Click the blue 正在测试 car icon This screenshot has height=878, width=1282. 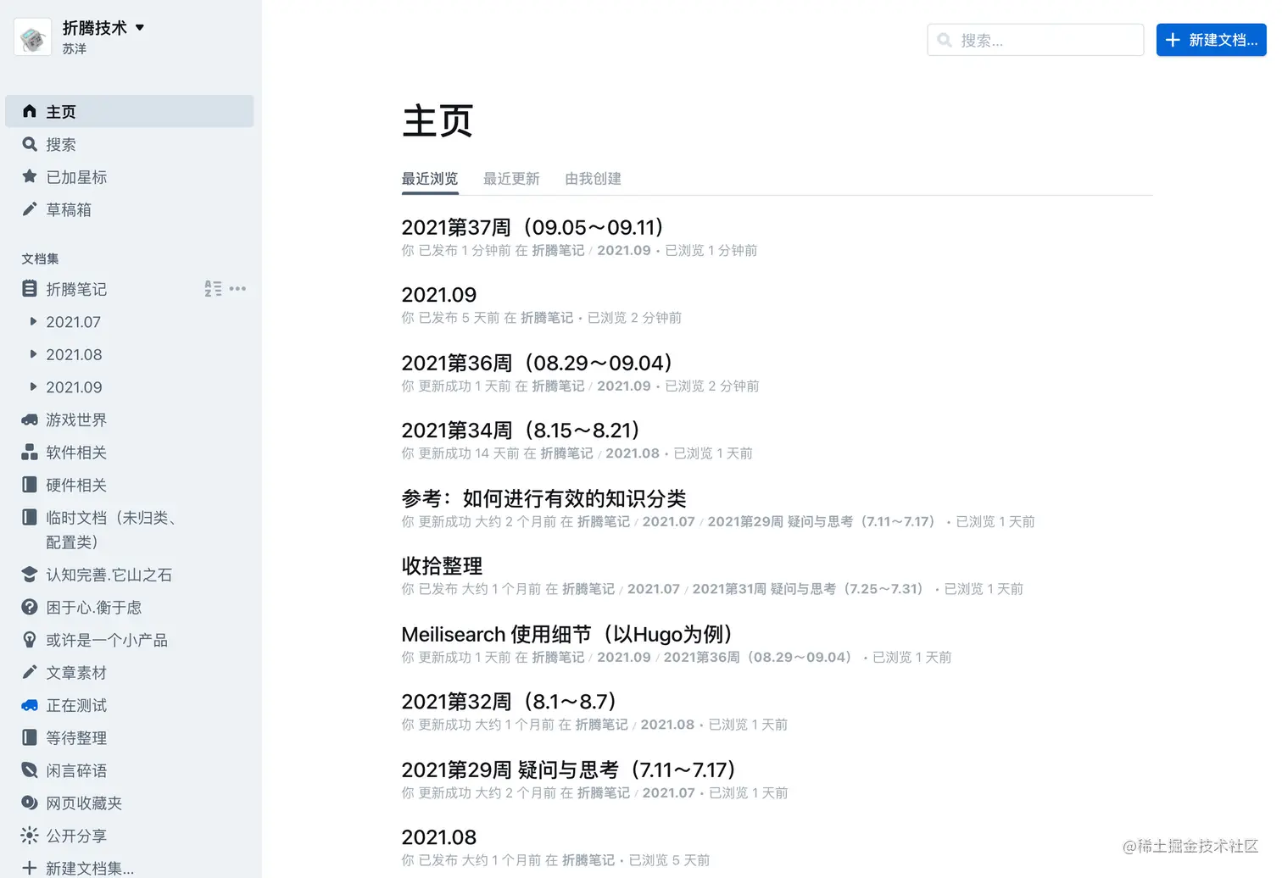[x=30, y=705]
